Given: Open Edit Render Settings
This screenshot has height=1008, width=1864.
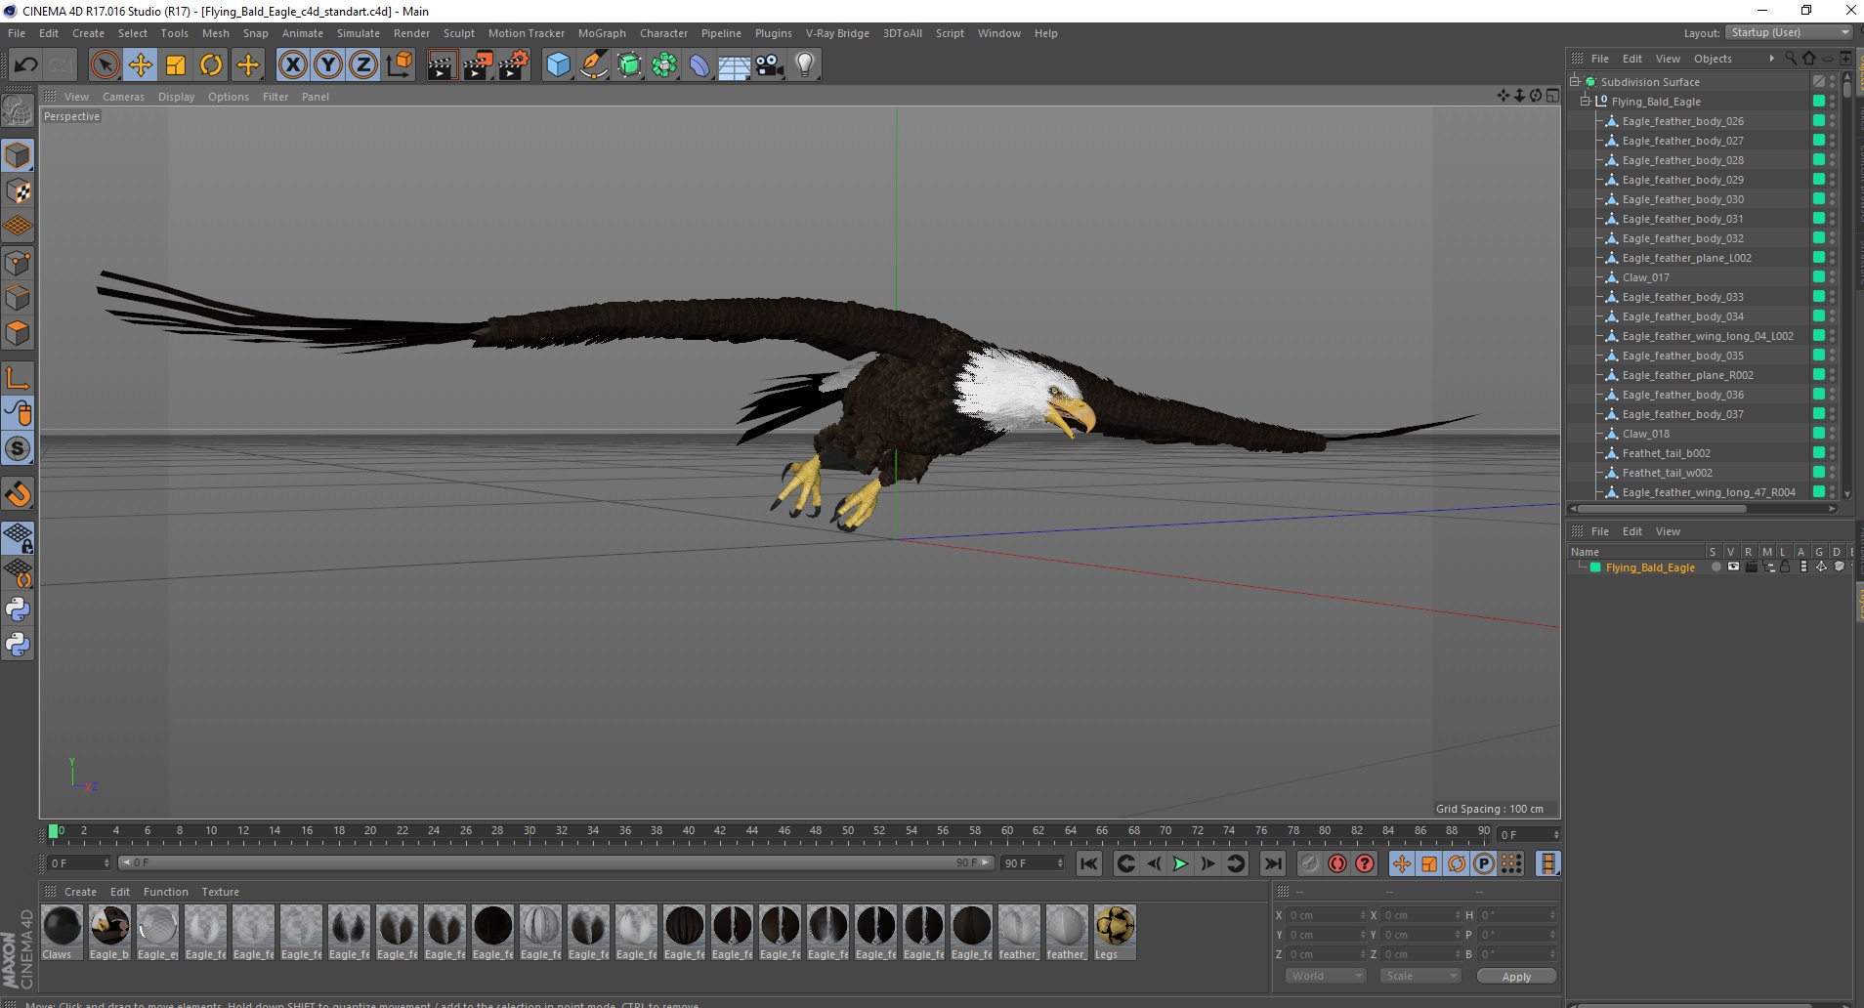Looking at the screenshot, I should coord(514,65).
